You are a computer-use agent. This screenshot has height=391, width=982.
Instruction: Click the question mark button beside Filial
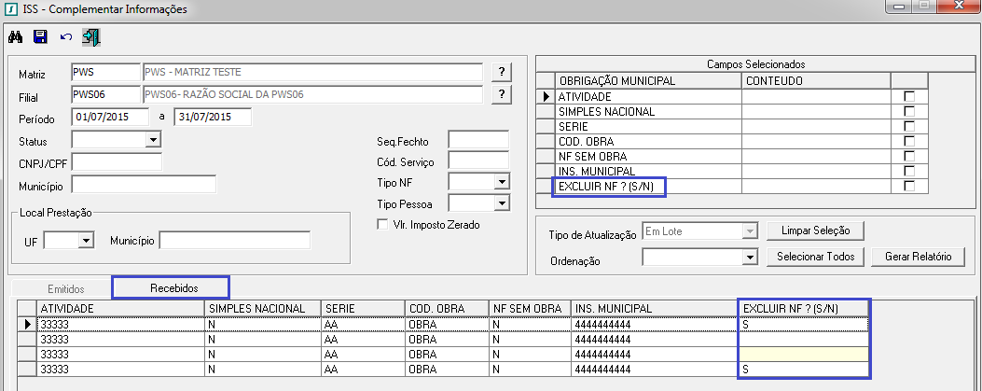click(x=502, y=94)
